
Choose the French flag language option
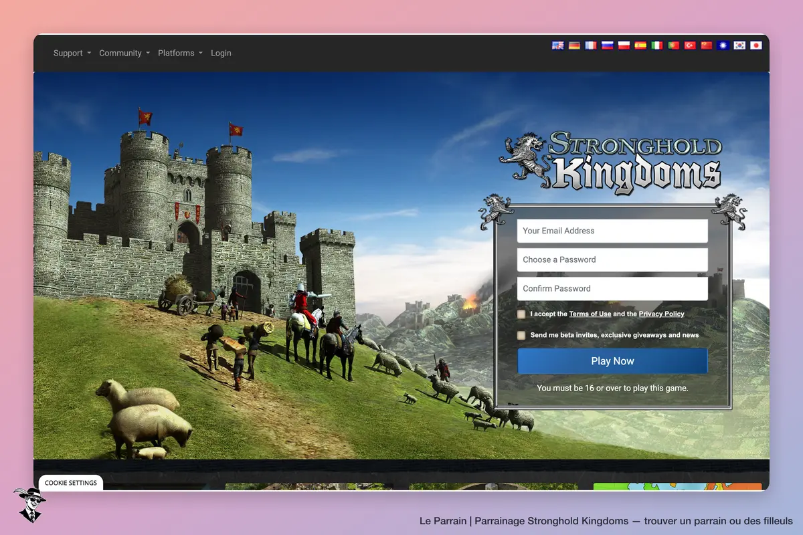pyautogui.click(x=591, y=45)
